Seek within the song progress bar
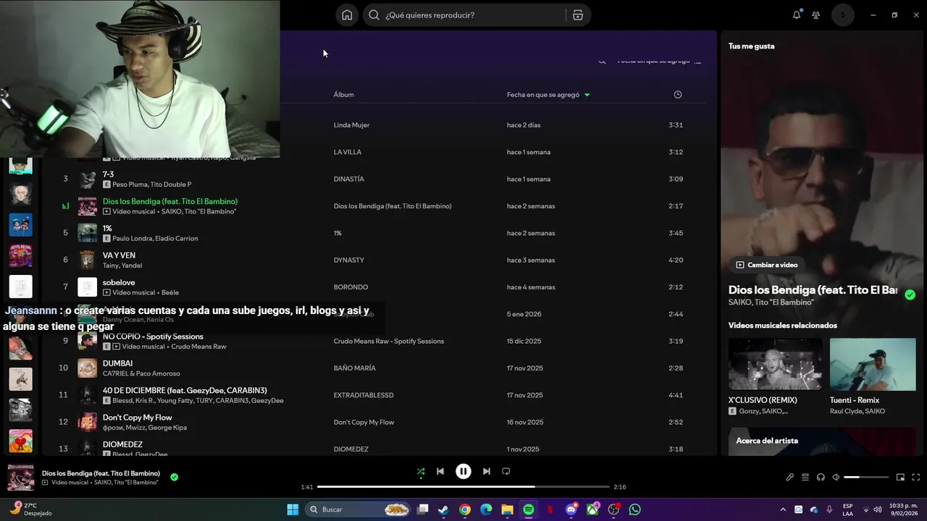 pyautogui.click(x=463, y=487)
